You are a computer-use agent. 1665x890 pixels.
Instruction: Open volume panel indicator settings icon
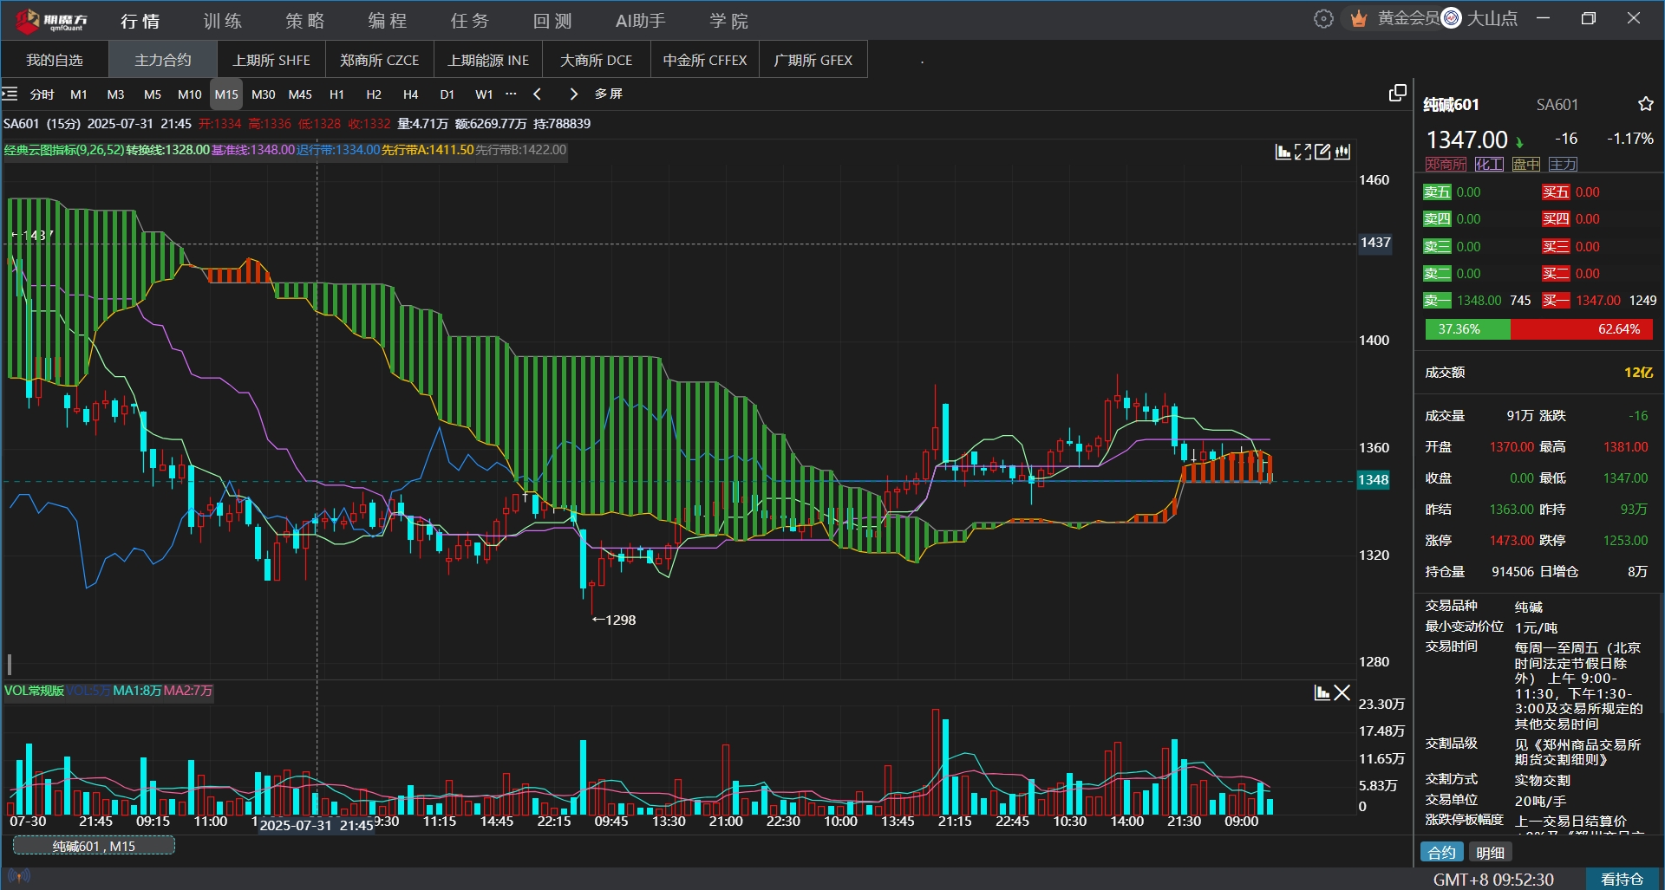click(x=1322, y=692)
